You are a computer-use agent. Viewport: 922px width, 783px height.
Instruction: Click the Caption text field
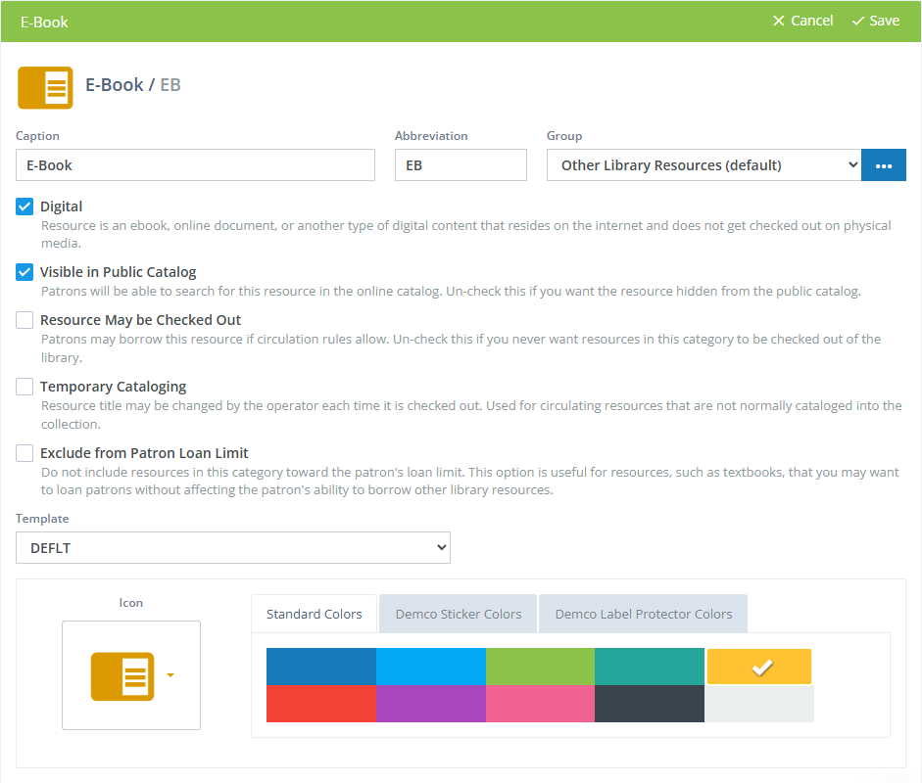[x=194, y=164]
